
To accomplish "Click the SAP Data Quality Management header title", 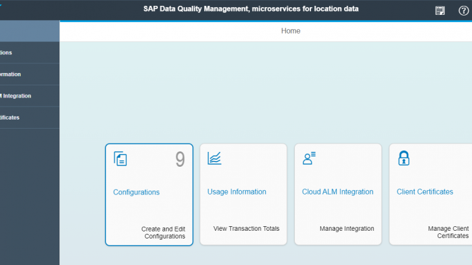I will [251, 9].
